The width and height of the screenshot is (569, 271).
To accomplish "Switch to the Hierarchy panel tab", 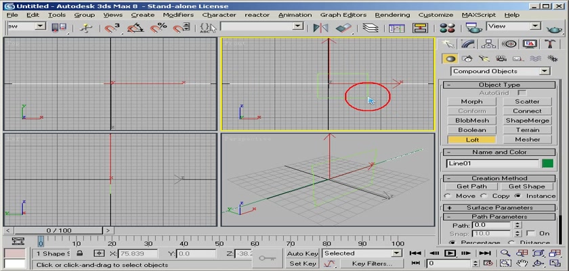I will coord(487,44).
